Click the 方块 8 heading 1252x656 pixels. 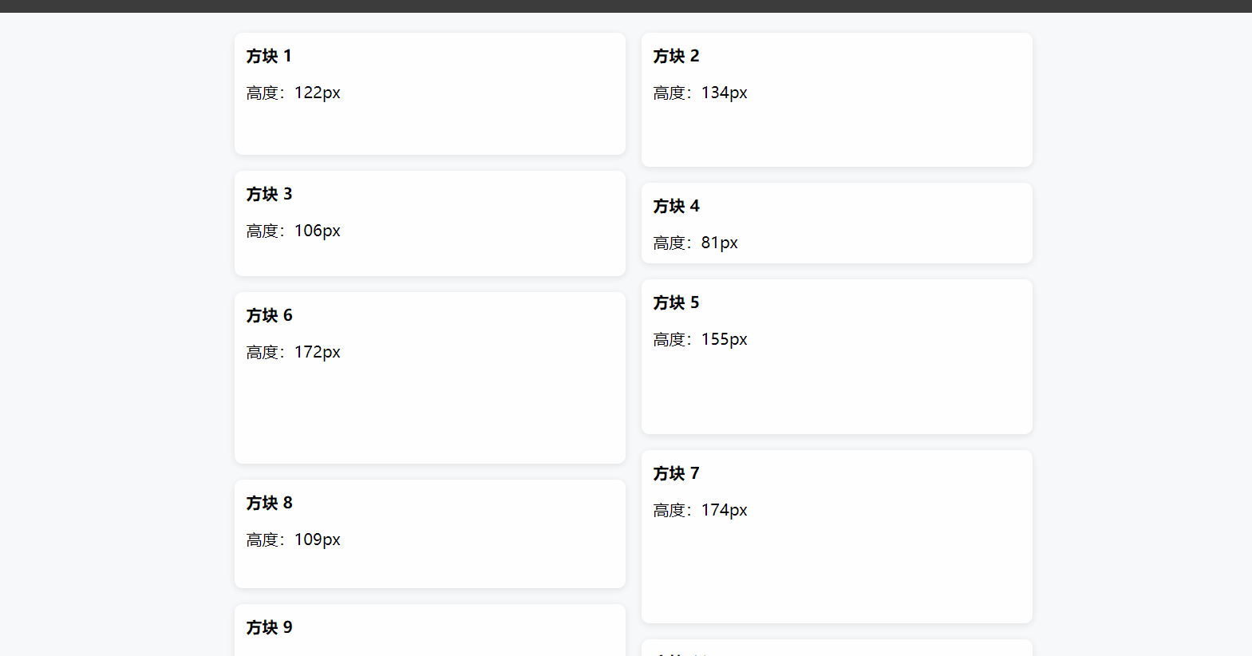[x=269, y=503]
